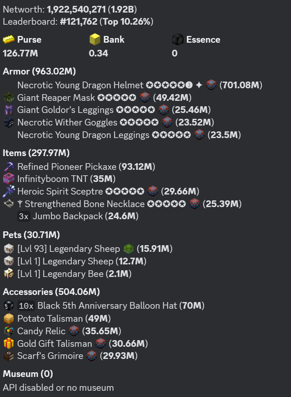
Task: Click the Gold Gift Talisman icon
Action: pyautogui.click(x=9, y=343)
